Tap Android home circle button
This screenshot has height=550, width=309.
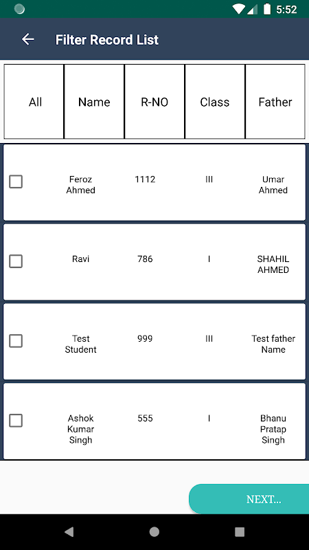click(154, 531)
